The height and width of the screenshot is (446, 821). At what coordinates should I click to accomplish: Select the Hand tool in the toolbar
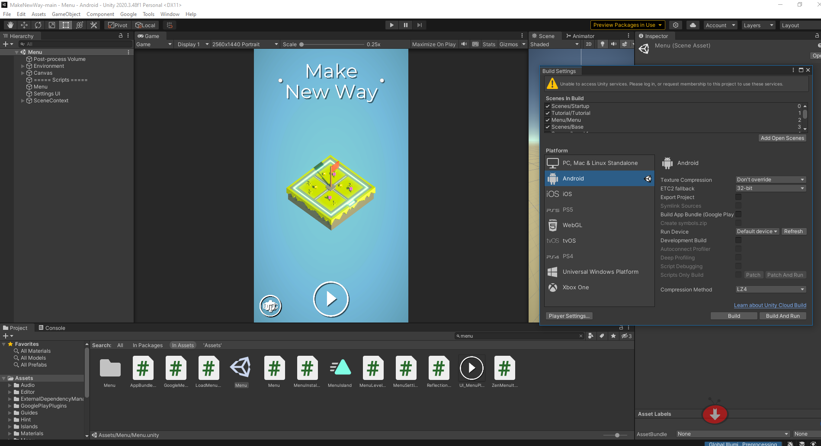(10, 25)
